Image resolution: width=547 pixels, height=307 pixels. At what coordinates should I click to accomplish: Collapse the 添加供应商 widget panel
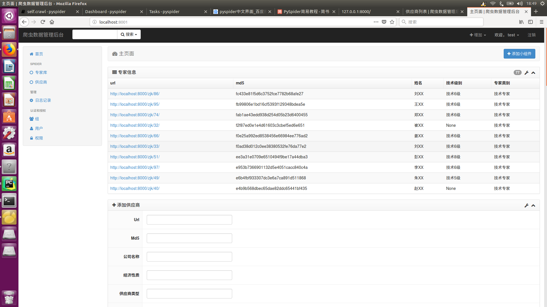tap(533, 206)
